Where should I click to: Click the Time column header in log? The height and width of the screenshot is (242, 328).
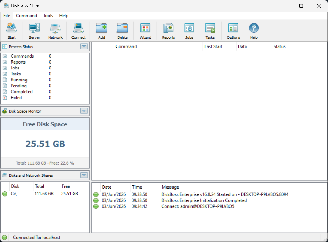coord(145,187)
